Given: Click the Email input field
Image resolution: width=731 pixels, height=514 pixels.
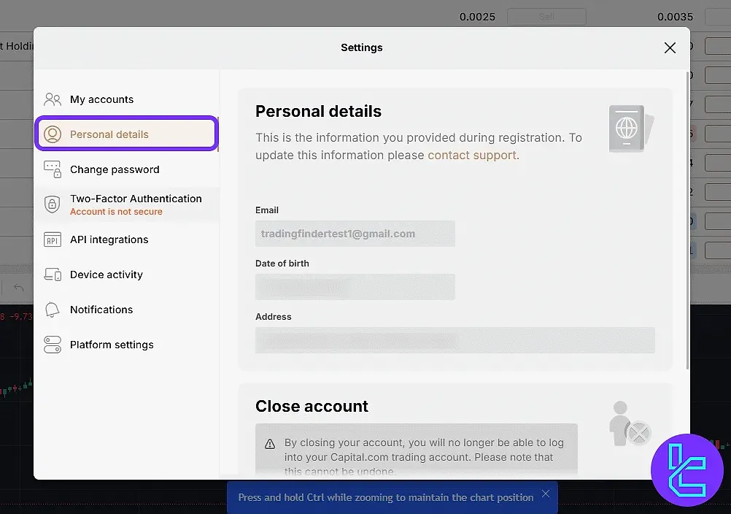Looking at the screenshot, I should tap(355, 234).
